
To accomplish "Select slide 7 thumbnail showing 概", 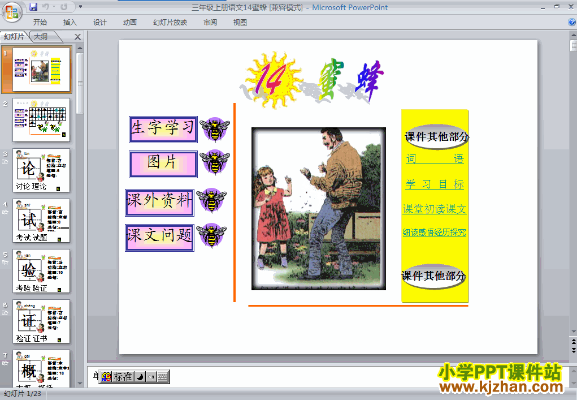I will [x=41, y=368].
